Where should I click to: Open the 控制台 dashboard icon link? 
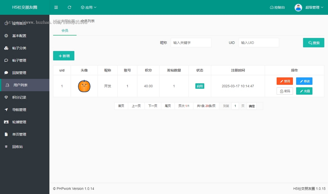point(277,7)
